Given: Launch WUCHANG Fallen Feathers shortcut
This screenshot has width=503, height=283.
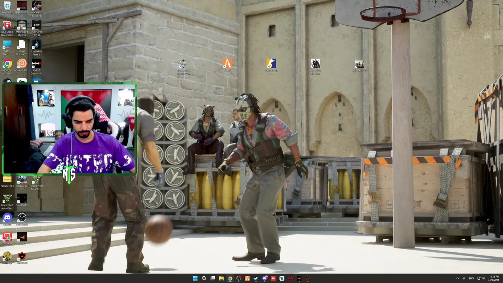Looking at the screenshot, I should click(x=37, y=8).
